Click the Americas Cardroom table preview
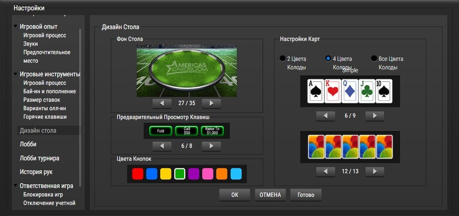Image resolution: width=459 pixels, height=216 pixels. pos(187,71)
